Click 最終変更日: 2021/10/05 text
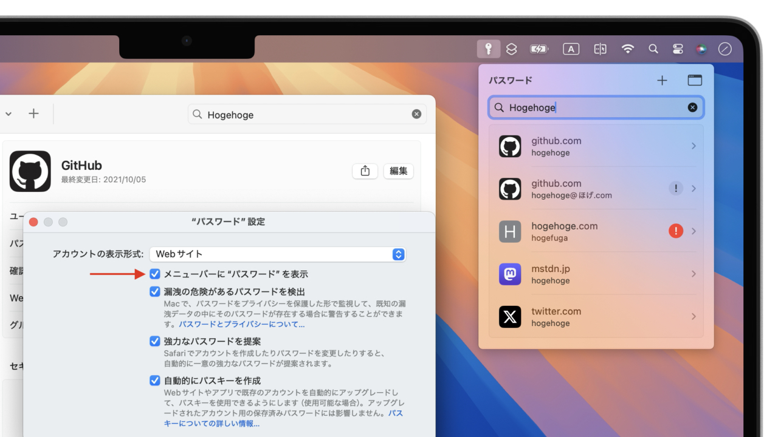This screenshot has height=437, width=778. pos(103,180)
